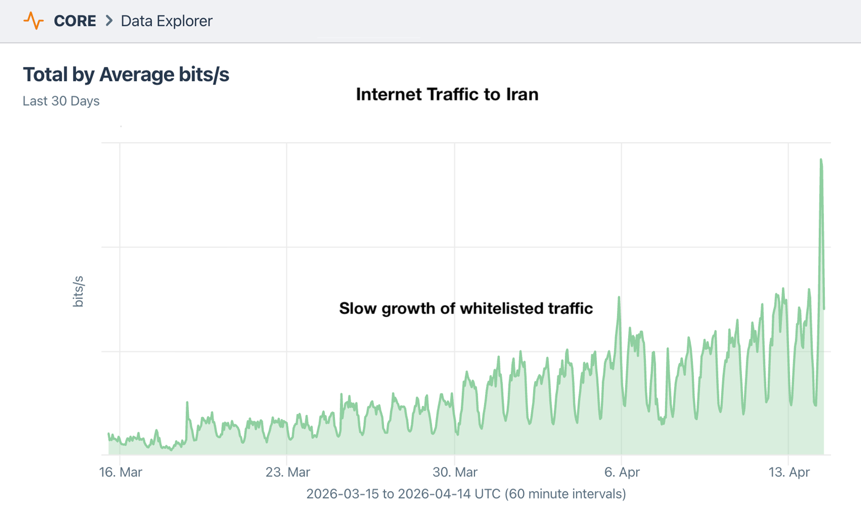
Task: Click the 23. Mar axis label
Action: [288, 472]
